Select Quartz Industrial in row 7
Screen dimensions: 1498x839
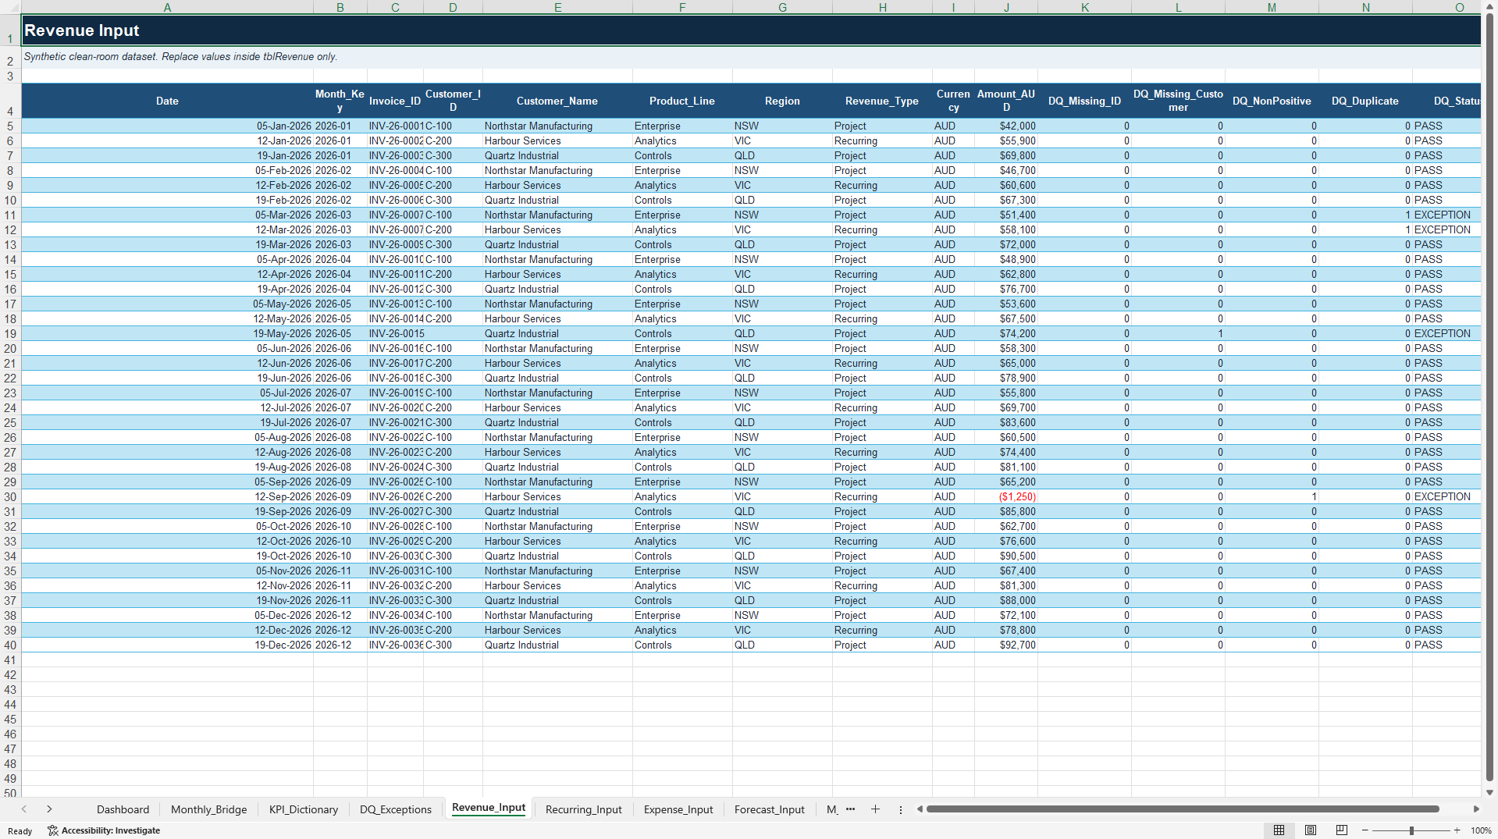pos(557,155)
